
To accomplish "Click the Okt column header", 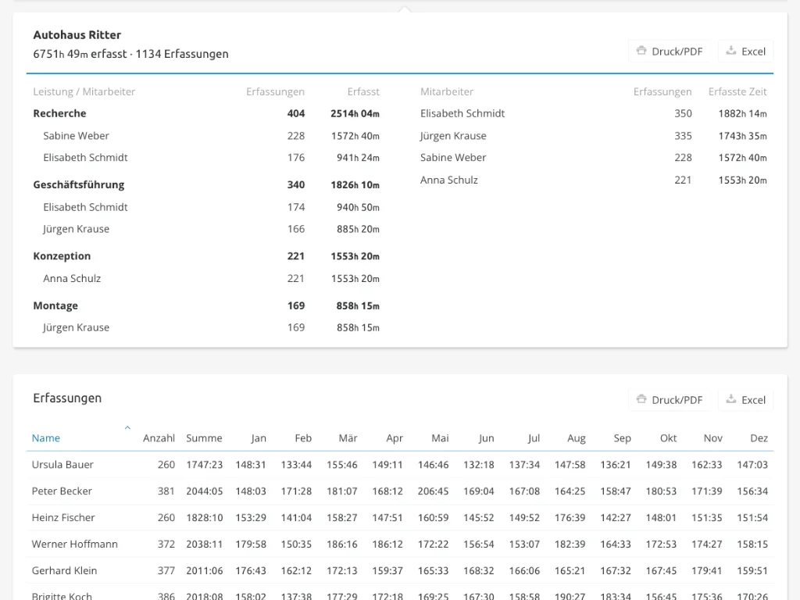I will 668,437.
